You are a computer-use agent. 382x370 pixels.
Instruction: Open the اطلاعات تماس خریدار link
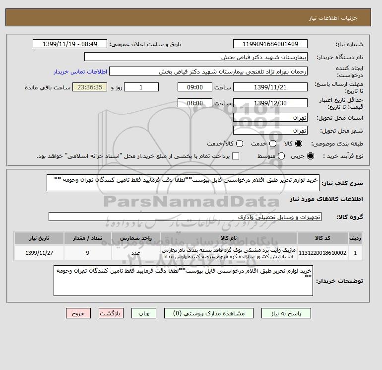[80, 72]
